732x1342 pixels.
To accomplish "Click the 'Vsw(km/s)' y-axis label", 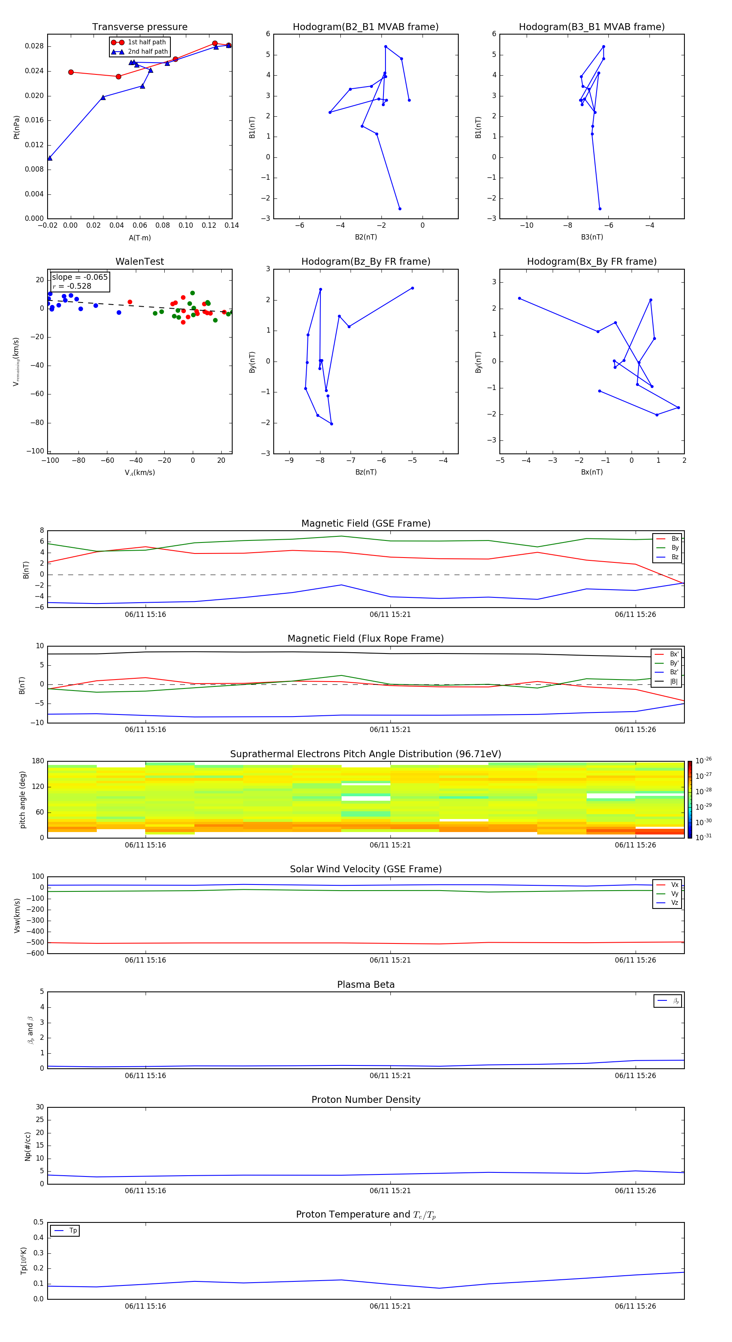I will click(x=17, y=915).
